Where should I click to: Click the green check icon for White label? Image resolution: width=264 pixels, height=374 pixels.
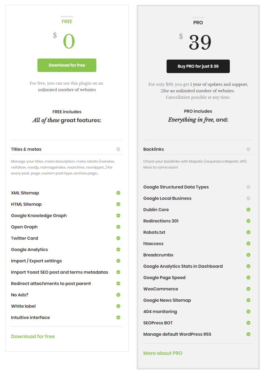(x=118, y=306)
